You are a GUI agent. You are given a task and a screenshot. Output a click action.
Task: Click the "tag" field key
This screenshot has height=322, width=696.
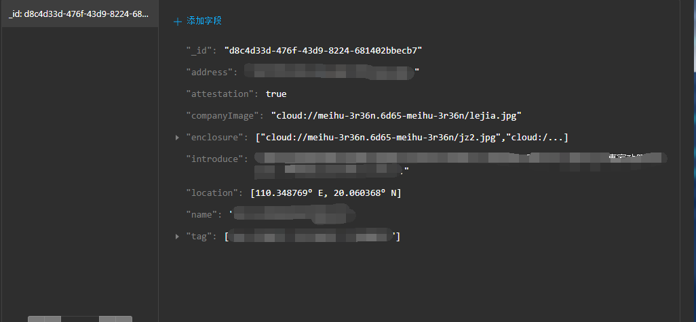tap(201, 237)
